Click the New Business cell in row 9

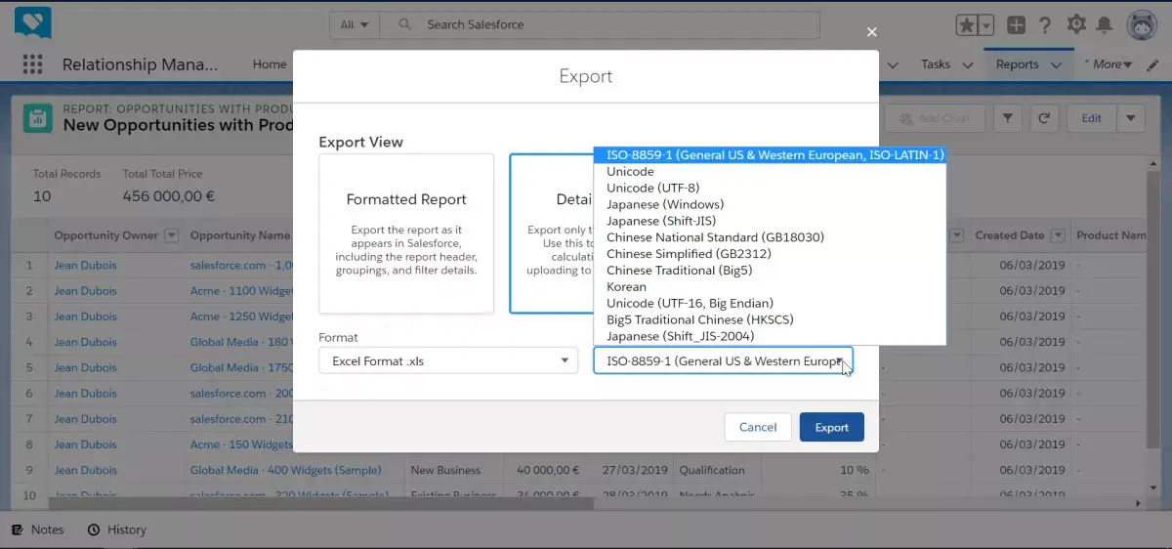445,470
